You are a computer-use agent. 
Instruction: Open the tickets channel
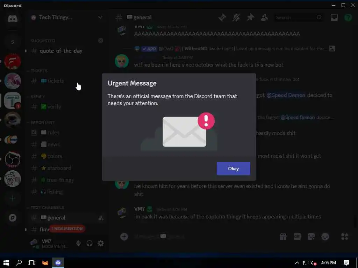click(x=52, y=81)
